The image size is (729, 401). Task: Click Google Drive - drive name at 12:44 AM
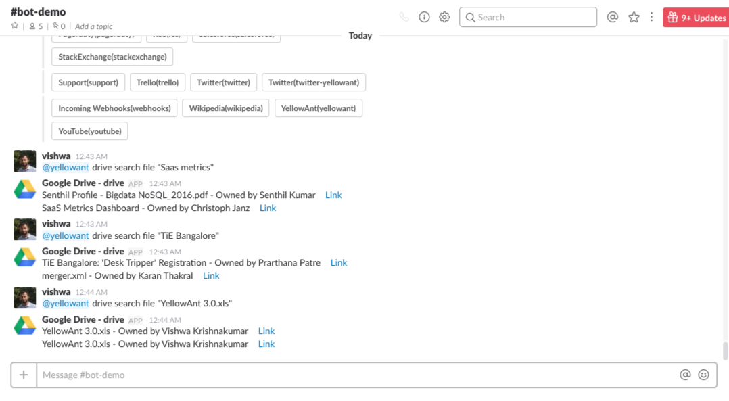tap(83, 320)
